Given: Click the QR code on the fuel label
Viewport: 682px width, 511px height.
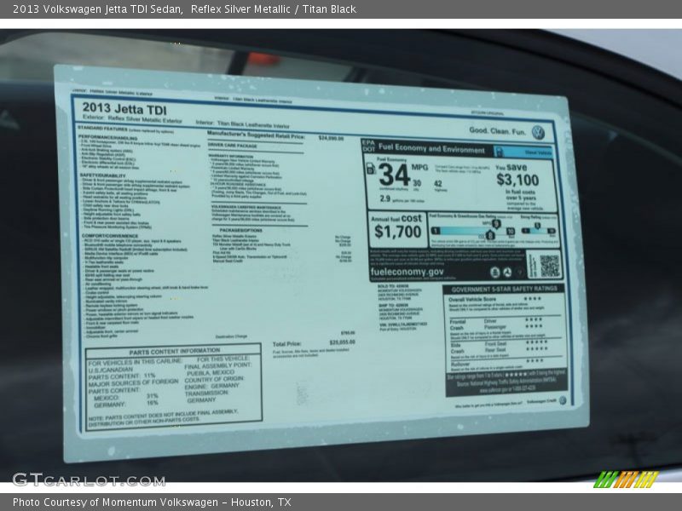Looking at the screenshot, I should [550, 266].
